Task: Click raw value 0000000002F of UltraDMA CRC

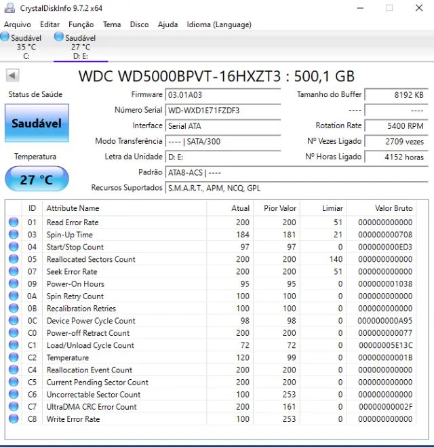Action: click(385, 407)
